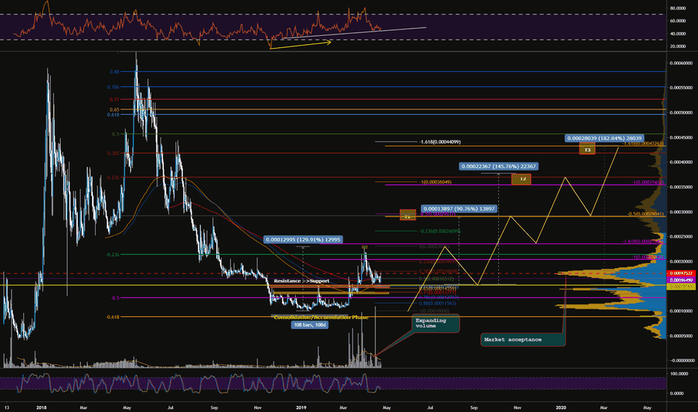Click 0.00060000 on the price axis
The width and height of the screenshot is (698, 412).
tap(682, 63)
